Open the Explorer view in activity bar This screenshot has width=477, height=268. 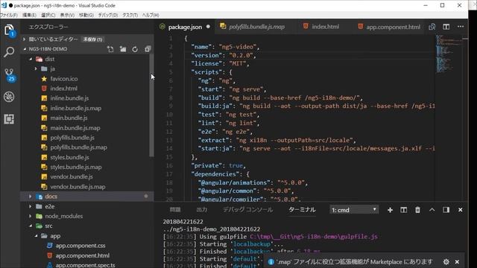point(9,31)
